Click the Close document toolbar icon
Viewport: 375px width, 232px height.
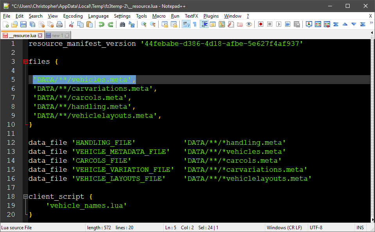(x=41, y=24)
